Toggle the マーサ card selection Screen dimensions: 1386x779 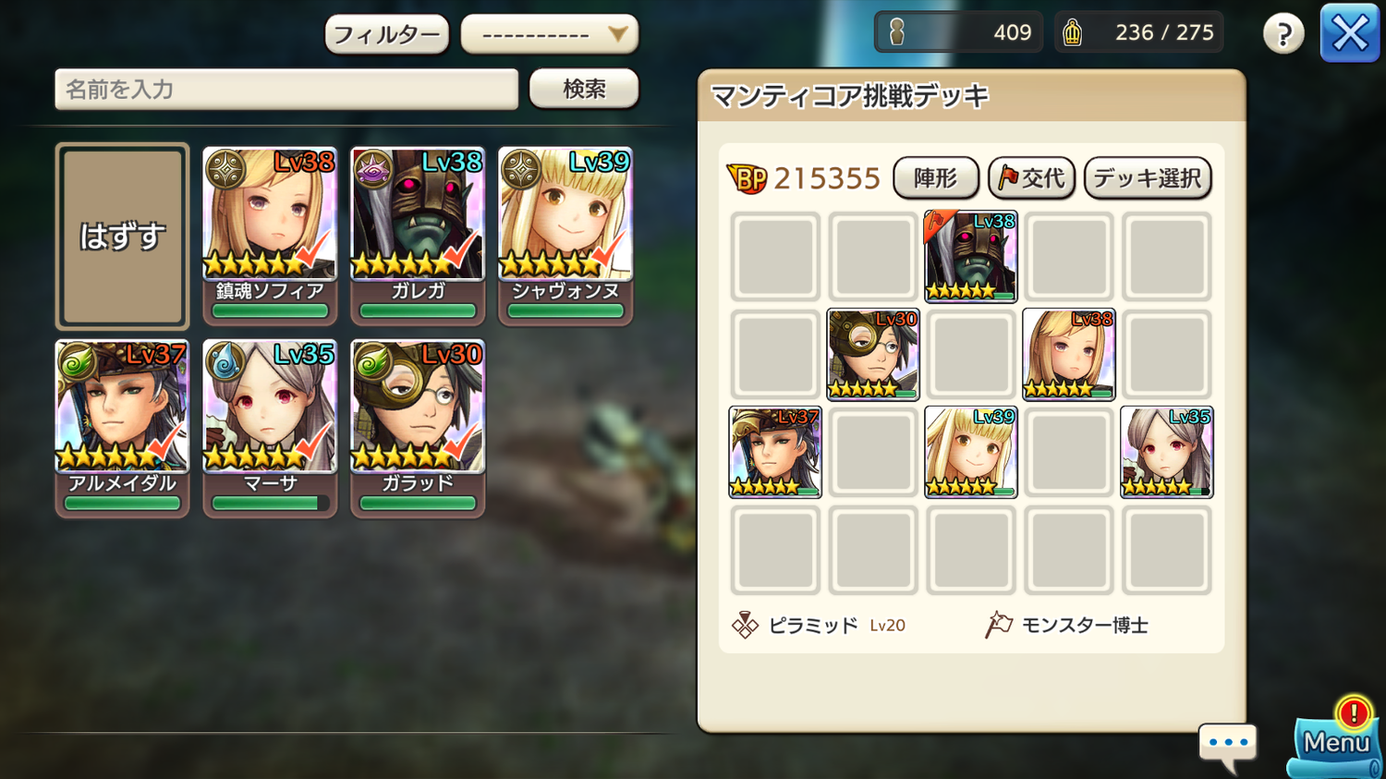[270, 428]
